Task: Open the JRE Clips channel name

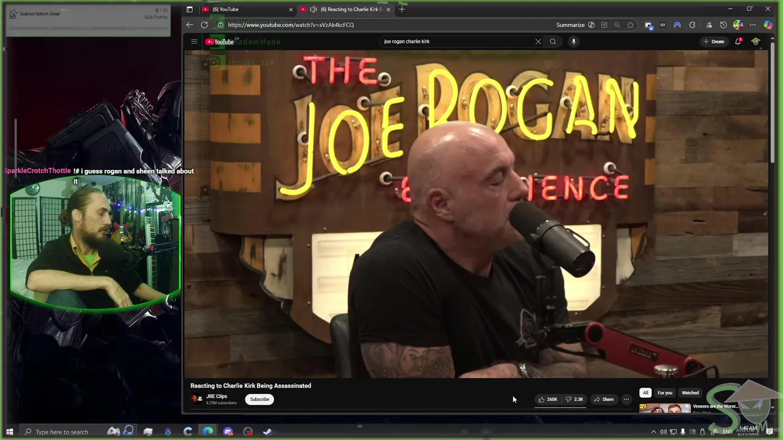Action: click(x=217, y=397)
